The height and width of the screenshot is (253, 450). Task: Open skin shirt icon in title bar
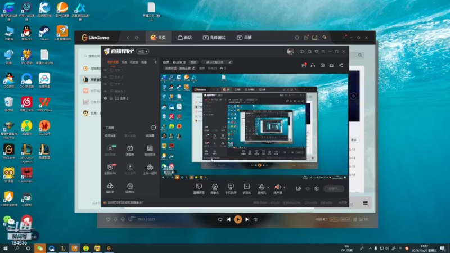click(316, 52)
